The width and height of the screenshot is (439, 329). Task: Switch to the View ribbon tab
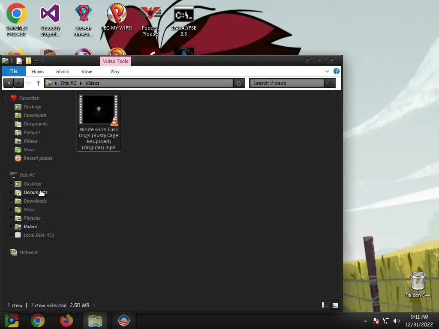pos(87,72)
